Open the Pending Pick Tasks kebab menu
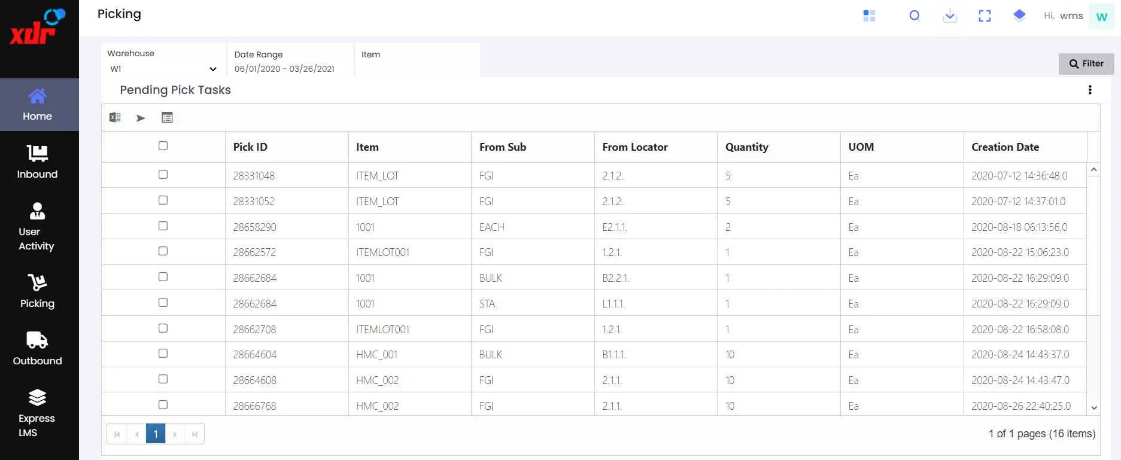This screenshot has width=1121, height=460. (x=1090, y=90)
